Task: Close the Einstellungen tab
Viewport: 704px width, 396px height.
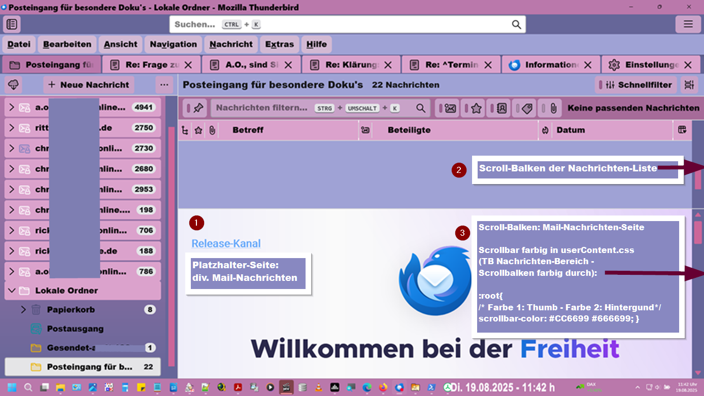Action: pos(688,65)
